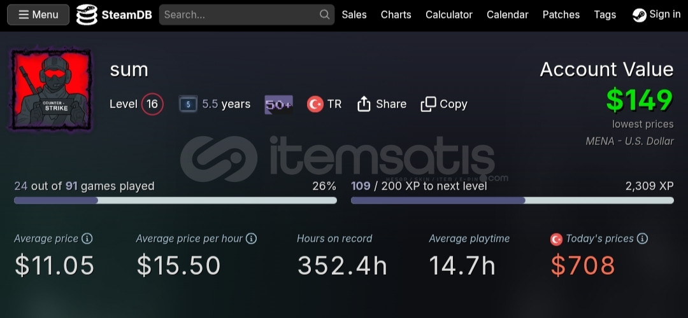
Task: Click the Share icon
Action: coord(364,104)
